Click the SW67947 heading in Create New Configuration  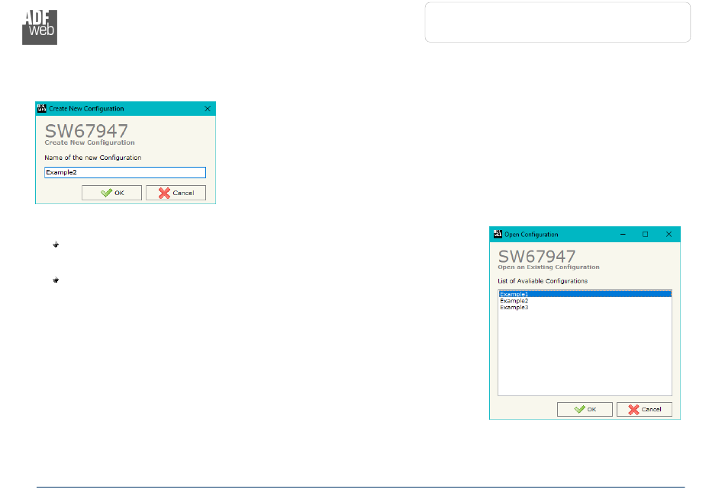click(86, 131)
